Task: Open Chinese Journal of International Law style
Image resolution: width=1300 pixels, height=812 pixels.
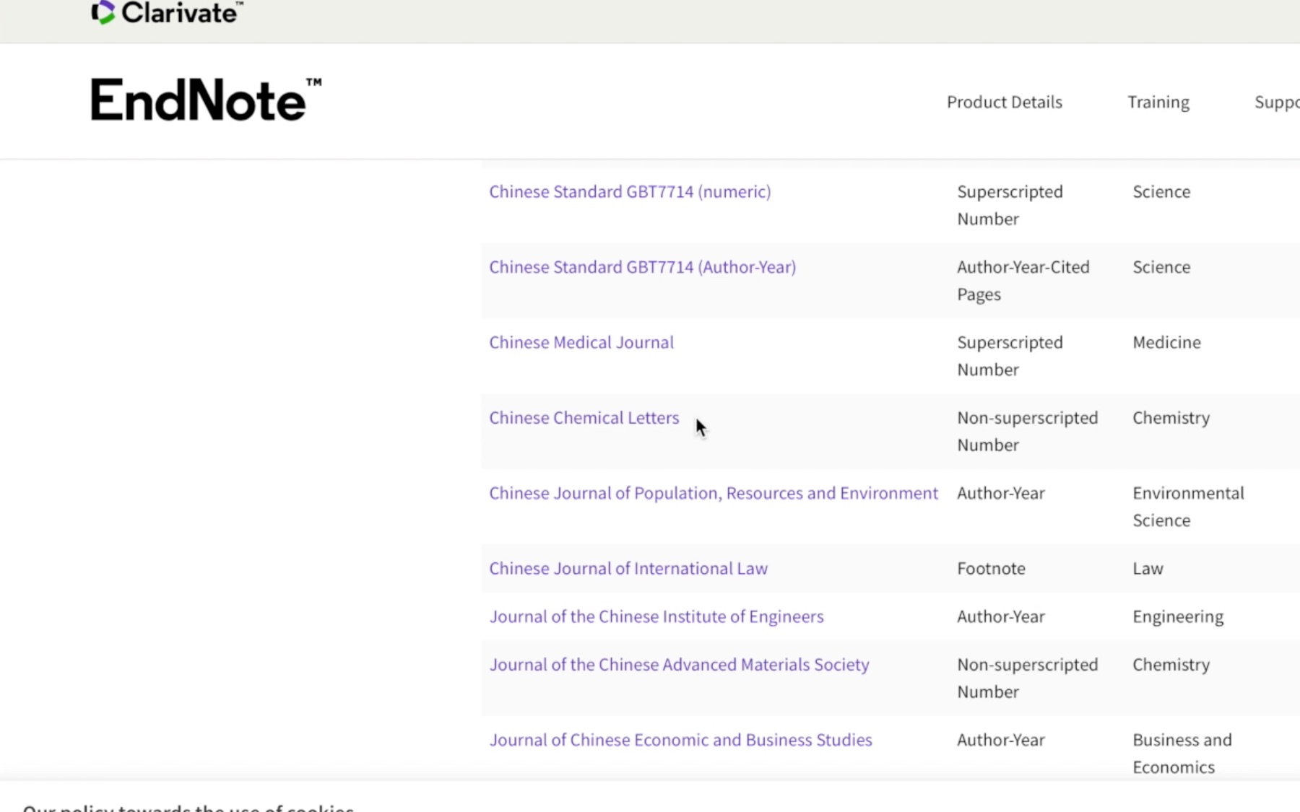Action: point(628,569)
